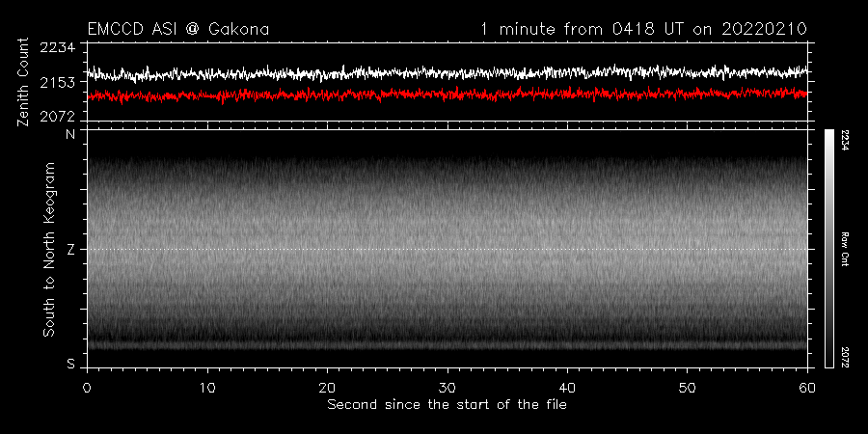Click the title text 'EMCCD ASI @ Gakona'
Viewport: 868px width, 434px height.
click(178, 29)
